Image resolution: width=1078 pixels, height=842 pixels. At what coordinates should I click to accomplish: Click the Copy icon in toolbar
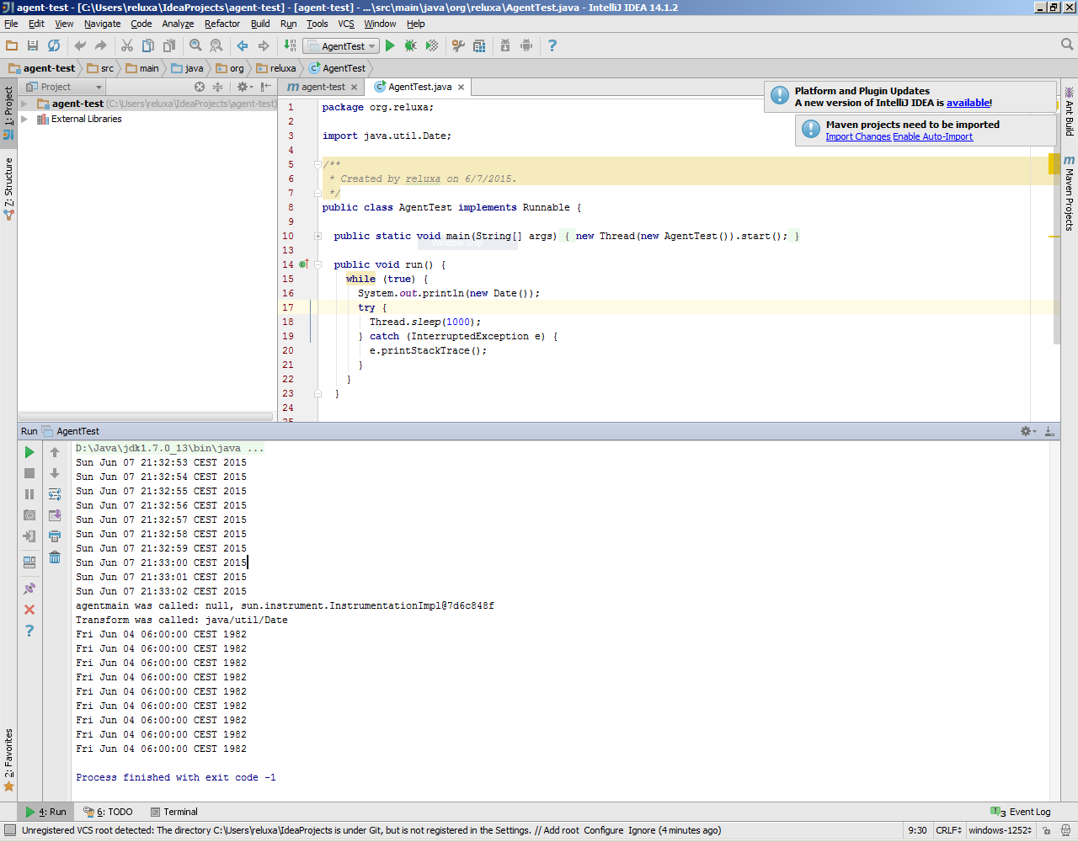click(x=148, y=45)
